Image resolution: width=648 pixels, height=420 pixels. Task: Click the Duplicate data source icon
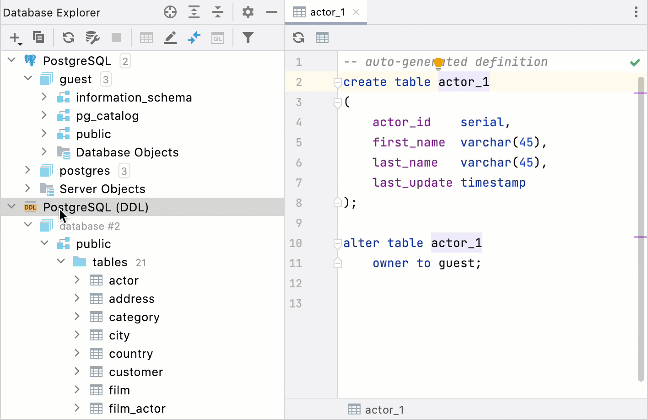pos(38,38)
